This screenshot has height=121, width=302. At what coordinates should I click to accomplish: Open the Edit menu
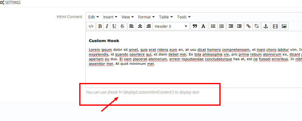[94, 17]
